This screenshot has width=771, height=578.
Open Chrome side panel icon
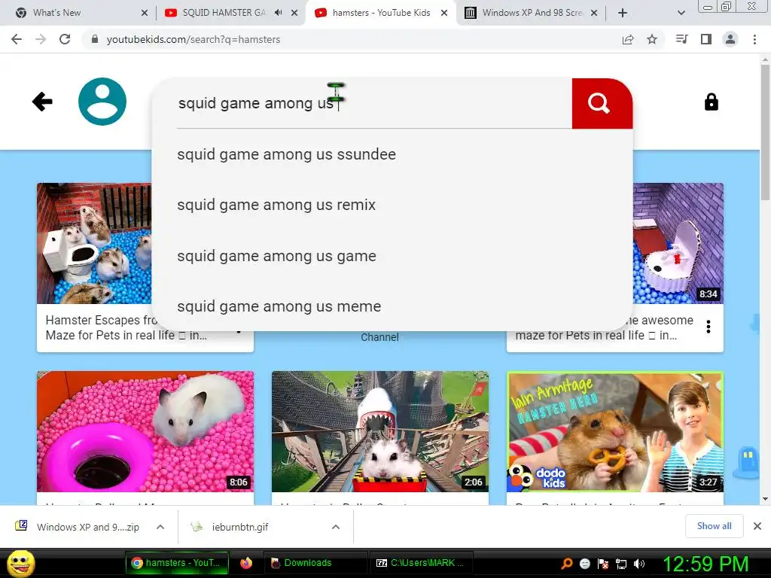point(706,39)
